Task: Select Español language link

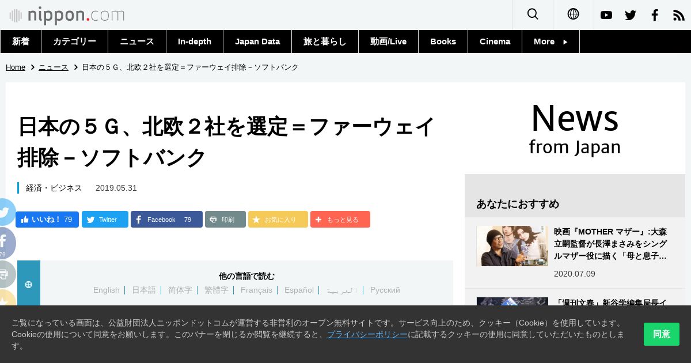Action: click(x=299, y=290)
